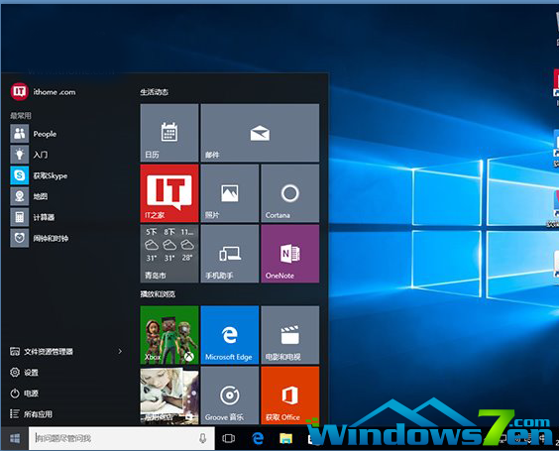
Task: Open the Xbox tile
Action: [x=169, y=335]
